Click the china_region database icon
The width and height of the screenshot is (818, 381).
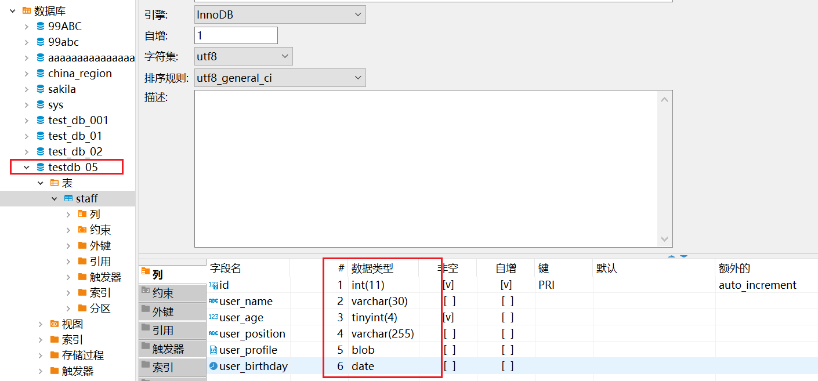(x=40, y=73)
